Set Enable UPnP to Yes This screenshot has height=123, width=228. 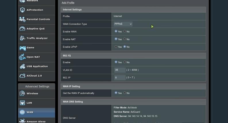[x=116, y=47]
